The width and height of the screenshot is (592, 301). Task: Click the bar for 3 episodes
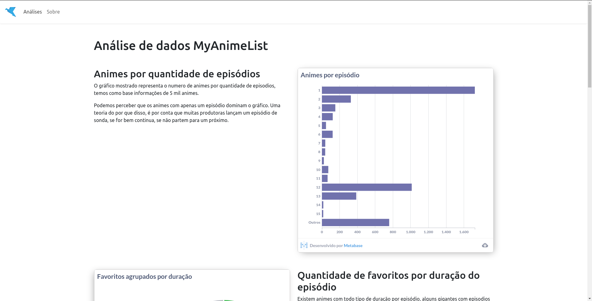click(329, 108)
